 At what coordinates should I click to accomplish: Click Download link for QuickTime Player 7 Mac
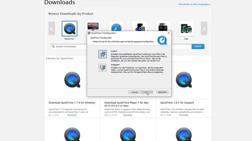point(128,115)
